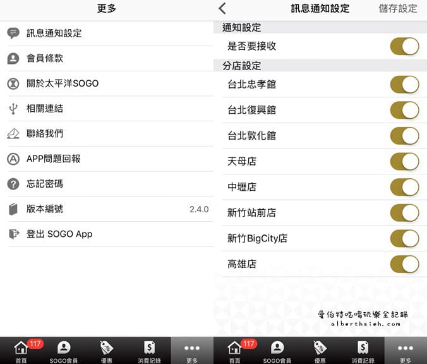Tap the 117 badge in right bottom bar
The height and width of the screenshot is (364, 427).
coord(249,344)
